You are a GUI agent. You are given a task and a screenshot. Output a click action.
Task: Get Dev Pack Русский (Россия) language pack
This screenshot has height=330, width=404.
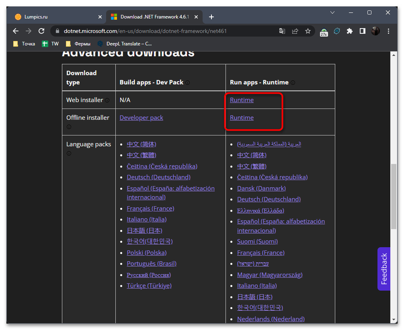point(149,275)
